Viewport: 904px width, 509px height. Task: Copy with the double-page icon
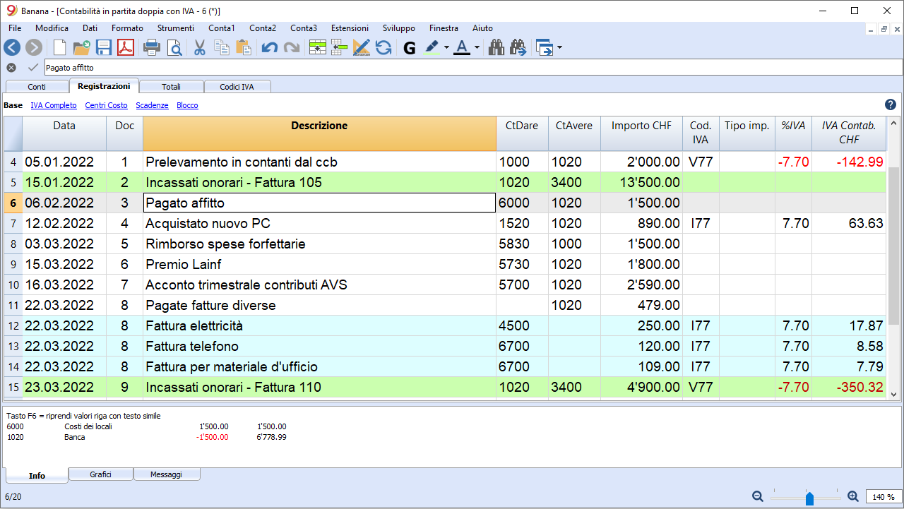(x=222, y=47)
